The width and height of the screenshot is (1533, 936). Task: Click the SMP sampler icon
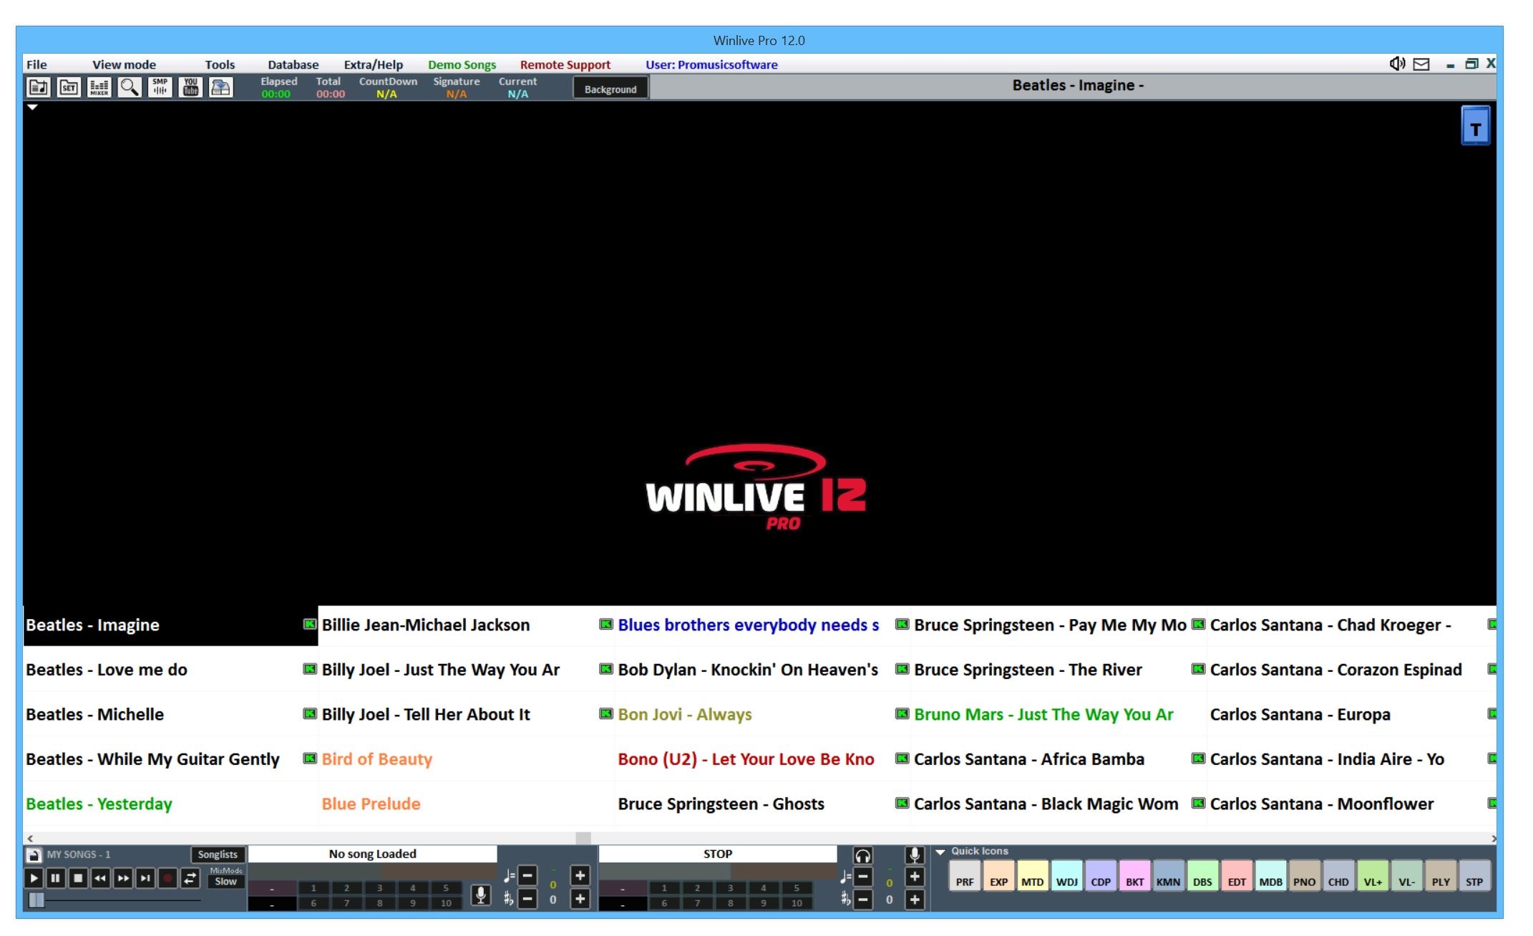pyautogui.click(x=160, y=87)
